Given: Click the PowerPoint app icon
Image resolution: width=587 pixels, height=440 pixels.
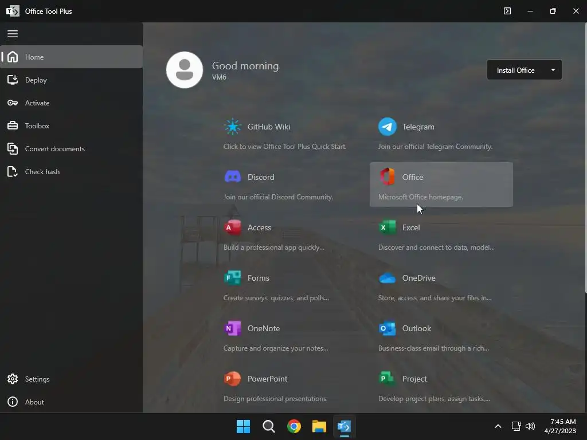Looking at the screenshot, I should [x=233, y=379].
